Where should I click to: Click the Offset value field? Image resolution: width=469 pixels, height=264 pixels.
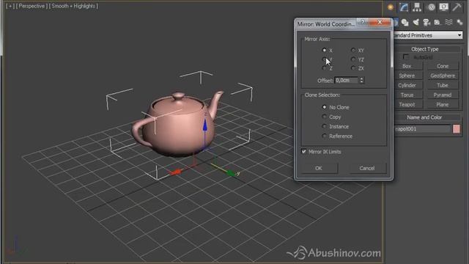tap(347, 80)
